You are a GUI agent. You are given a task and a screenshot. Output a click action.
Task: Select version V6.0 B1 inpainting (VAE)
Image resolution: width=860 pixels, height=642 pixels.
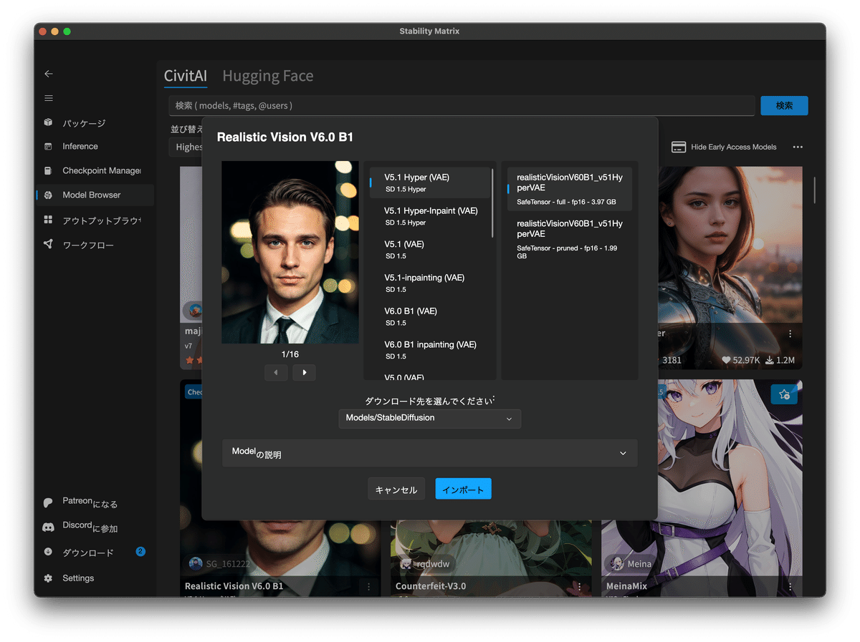430,350
